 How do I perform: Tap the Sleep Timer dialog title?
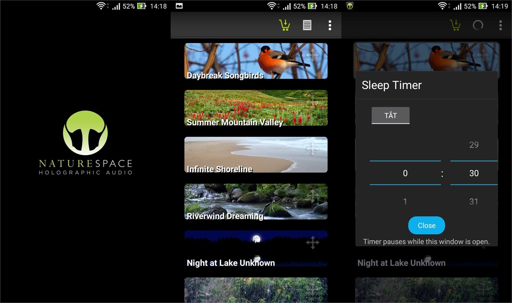391,85
